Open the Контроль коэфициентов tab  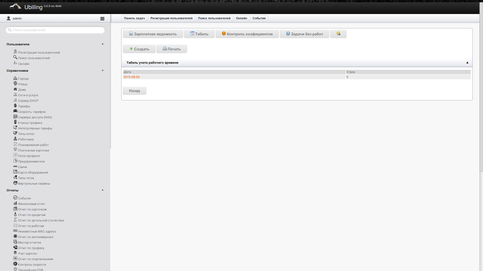pyautogui.click(x=247, y=34)
